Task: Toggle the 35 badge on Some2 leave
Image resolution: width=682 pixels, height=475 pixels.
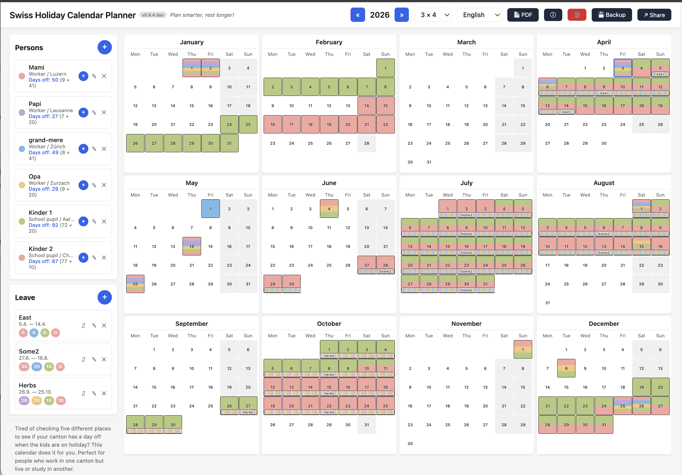Action: tap(24, 366)
